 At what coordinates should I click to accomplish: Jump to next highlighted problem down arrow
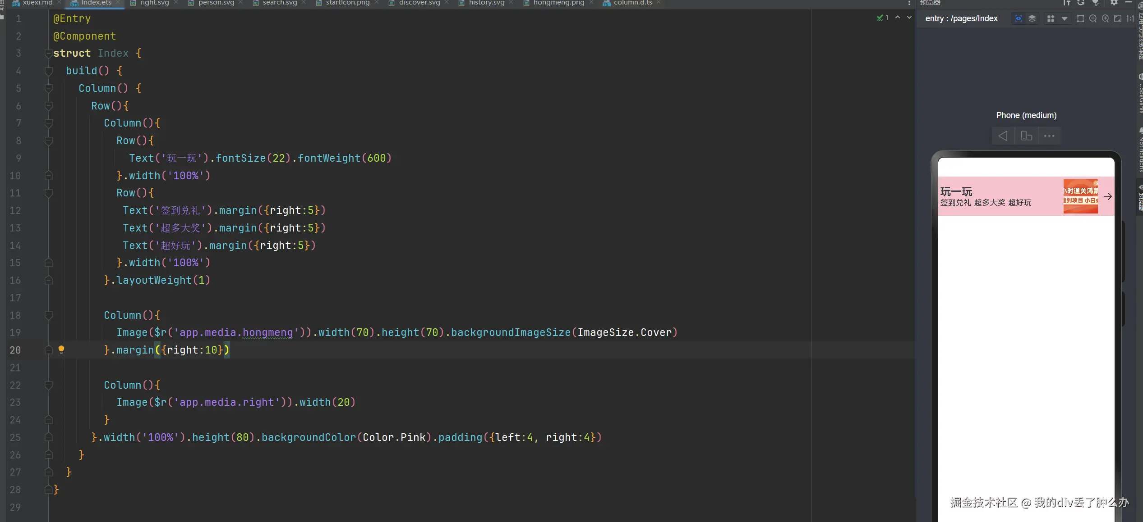[909, 18]
